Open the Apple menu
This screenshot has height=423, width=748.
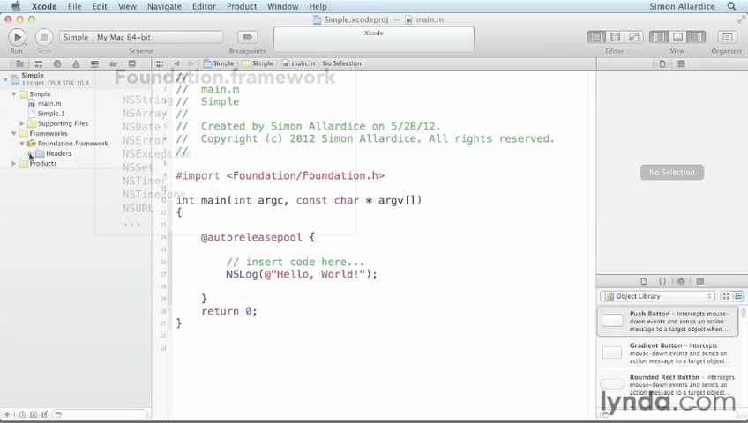[x=16, y=6]
